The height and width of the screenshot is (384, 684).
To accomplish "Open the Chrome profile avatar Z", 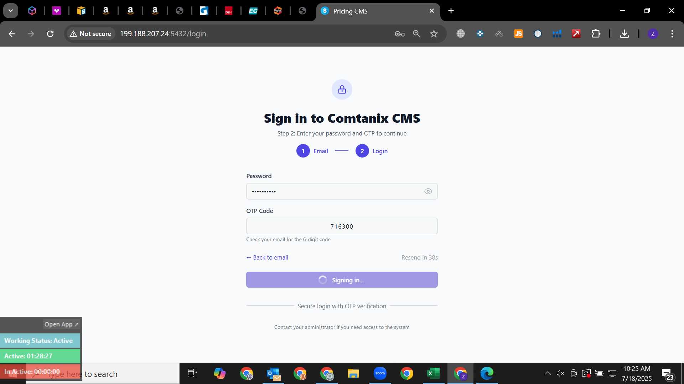I will 653,34.
